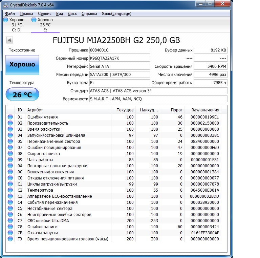Click status orb for Повторные попытки раскрутки row
Viewport: 260px width, 258px height.
point(10,166)
